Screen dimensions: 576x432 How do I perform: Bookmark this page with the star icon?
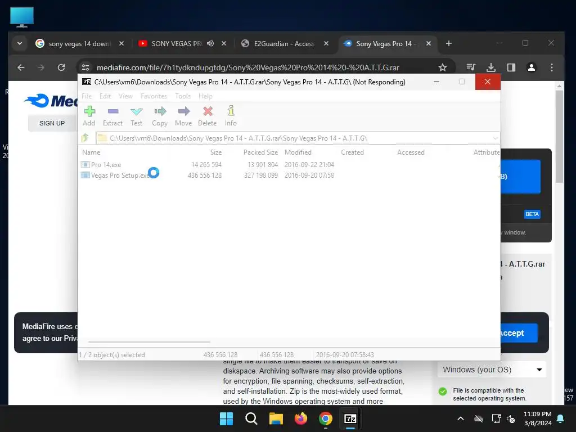point(443,67)
